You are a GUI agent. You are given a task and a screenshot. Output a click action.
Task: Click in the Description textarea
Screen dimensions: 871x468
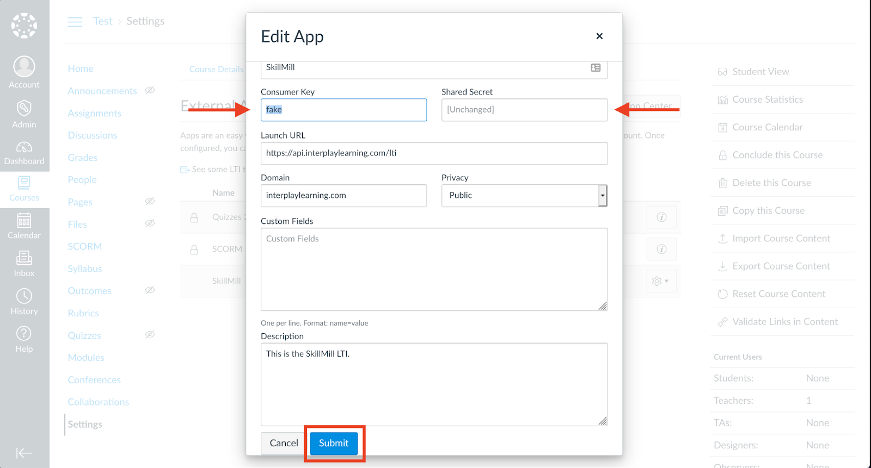(434, 384)
